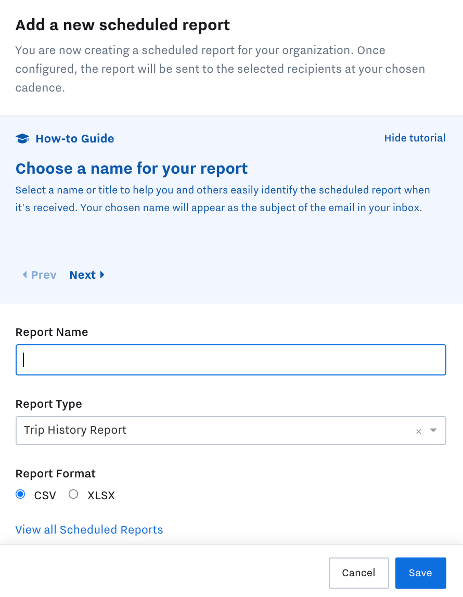The width and height of the screenshot is (463, 597).
Task: Click the left arrow icon beside Prev
Action: click(25, 275)
